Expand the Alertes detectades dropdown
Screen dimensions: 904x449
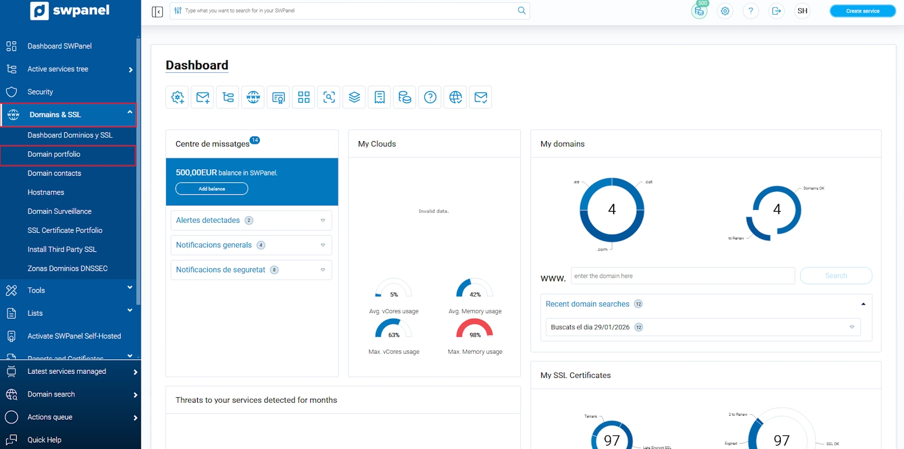323,221
